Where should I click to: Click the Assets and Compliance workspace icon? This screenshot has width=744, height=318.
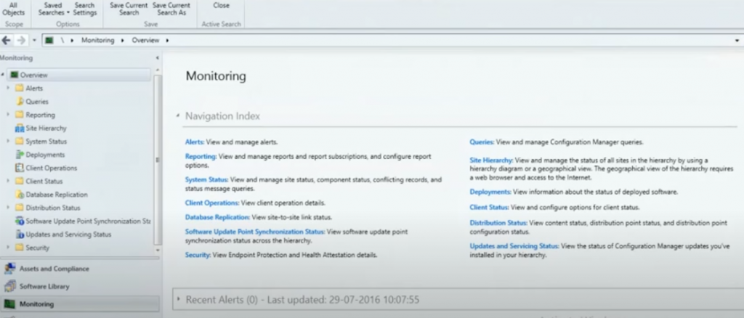click(x=10, y=269)
